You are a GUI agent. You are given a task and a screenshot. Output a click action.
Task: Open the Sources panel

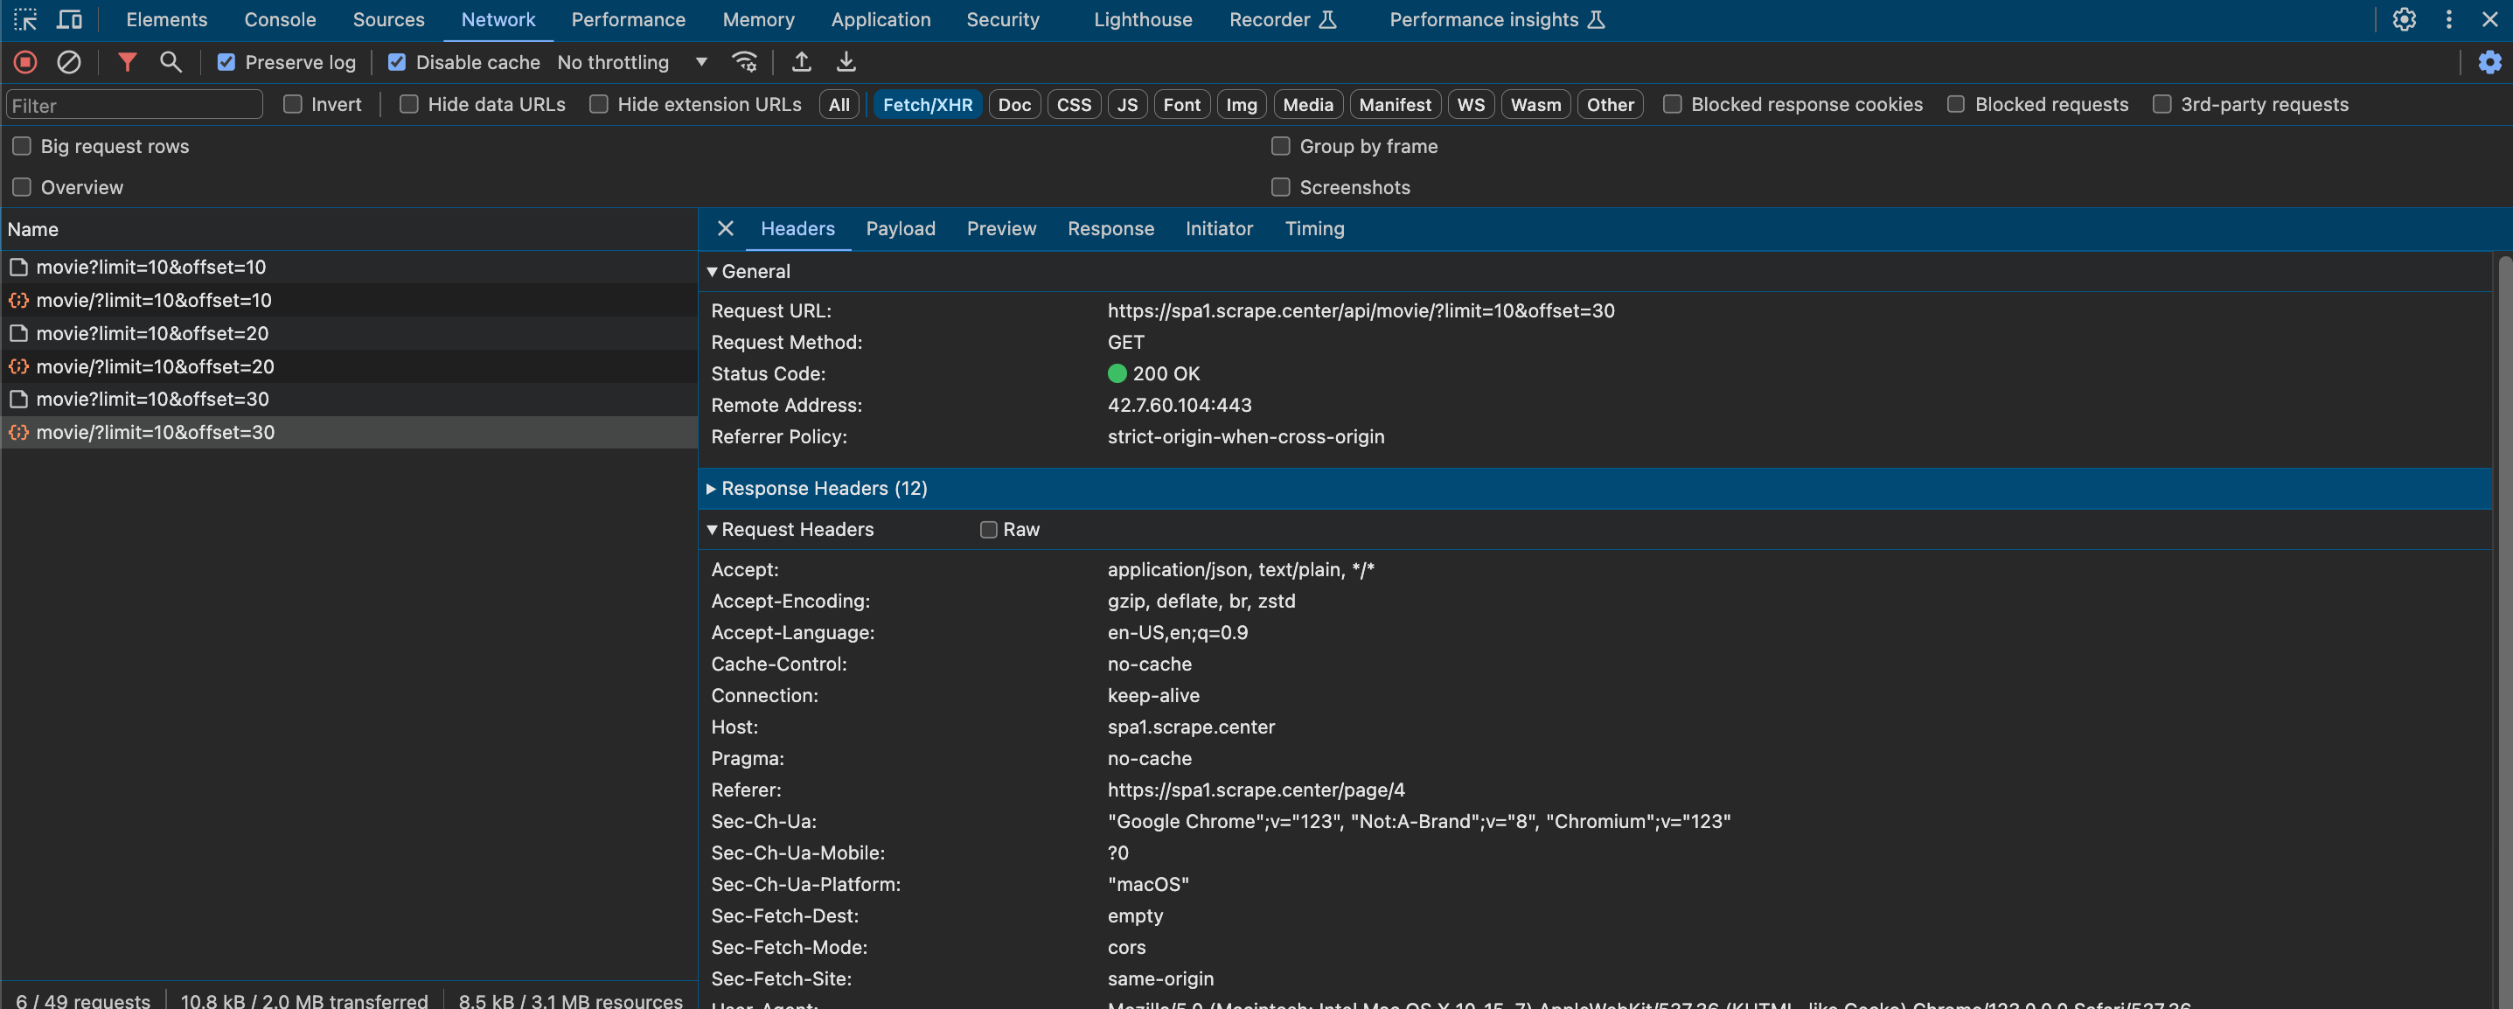[x=388, y=19]
